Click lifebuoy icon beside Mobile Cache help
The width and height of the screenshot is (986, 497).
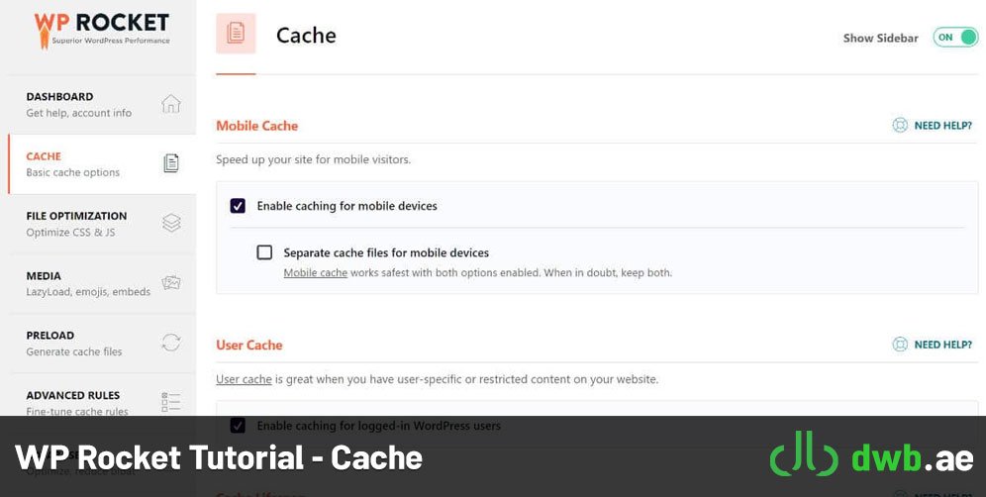click(x=900, y=125)
